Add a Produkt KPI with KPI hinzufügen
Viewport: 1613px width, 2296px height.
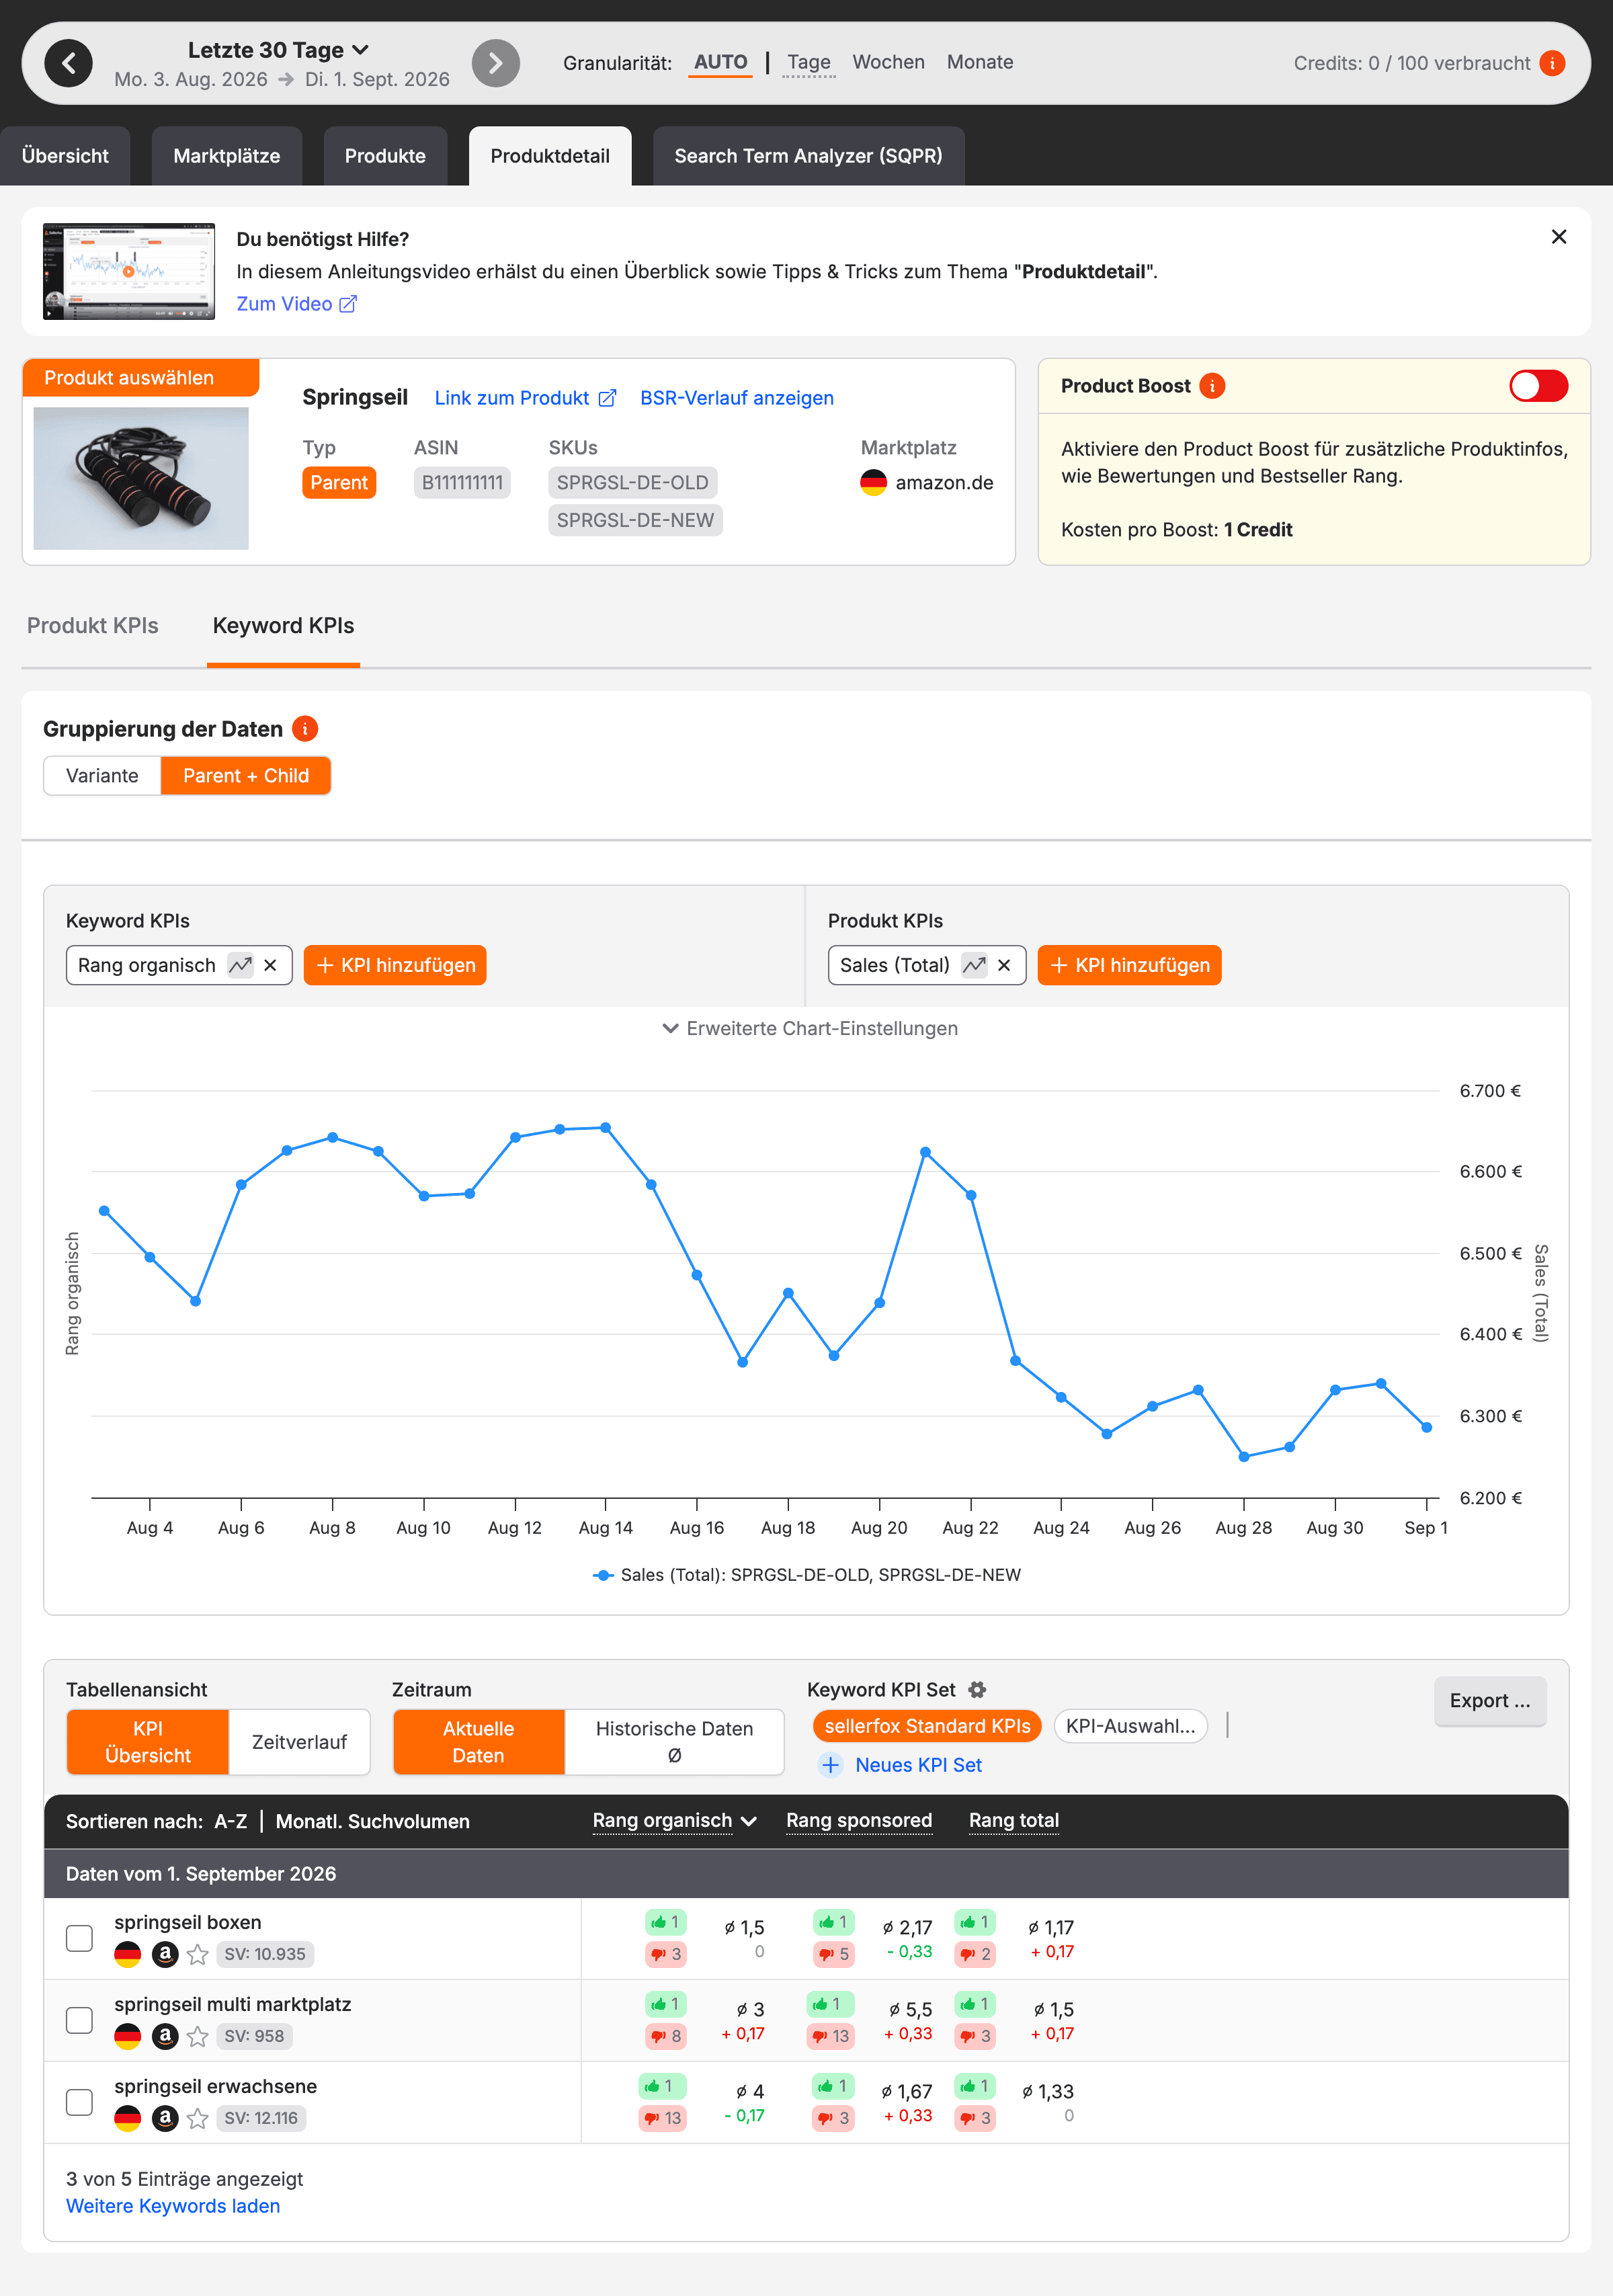click(x=1129, y=965)
